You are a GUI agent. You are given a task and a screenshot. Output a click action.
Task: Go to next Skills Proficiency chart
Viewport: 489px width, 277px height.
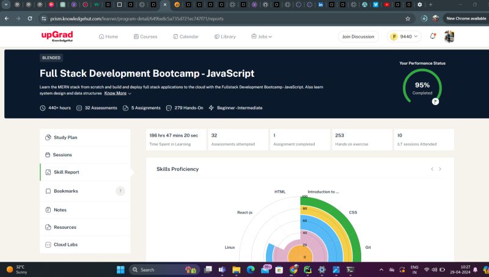click(x=440, y=169)
